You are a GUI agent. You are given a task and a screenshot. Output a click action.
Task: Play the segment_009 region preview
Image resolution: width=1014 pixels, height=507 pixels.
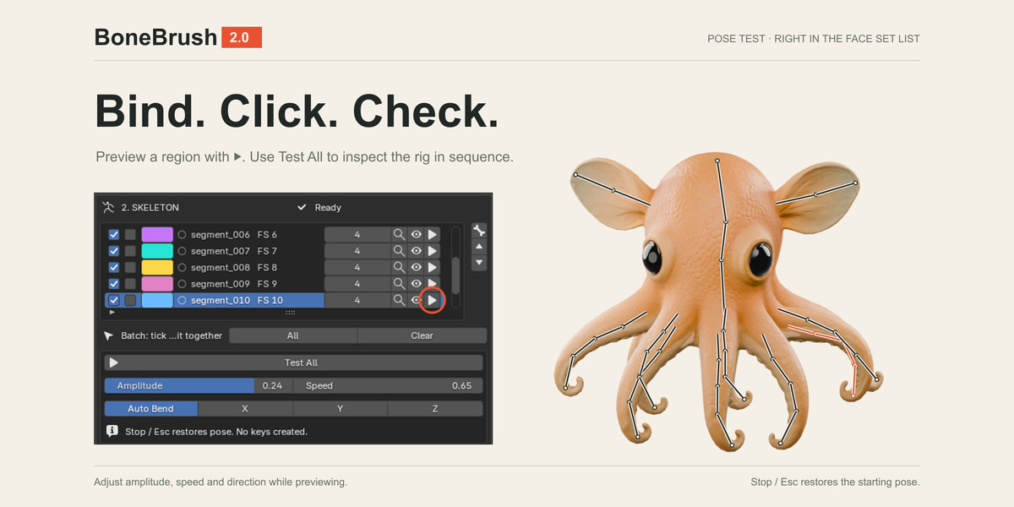(432, 283)
